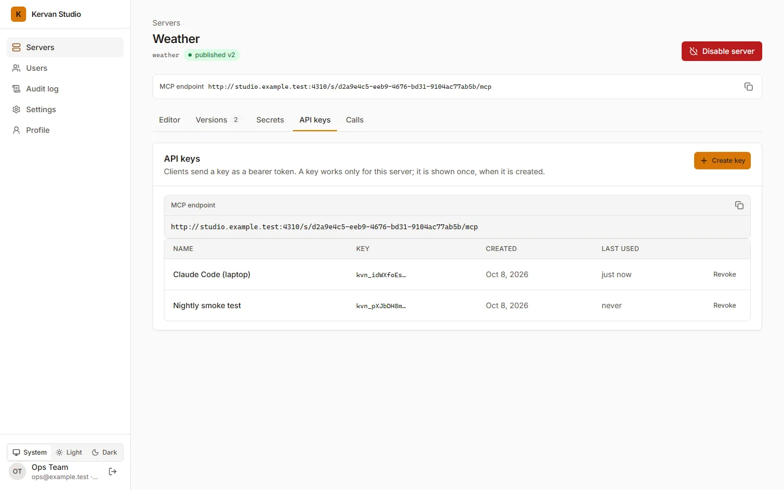The height and width of the screenshot is (490, 784).
Task: Click the Ops Team account name
Action: [x=50, y=467]
